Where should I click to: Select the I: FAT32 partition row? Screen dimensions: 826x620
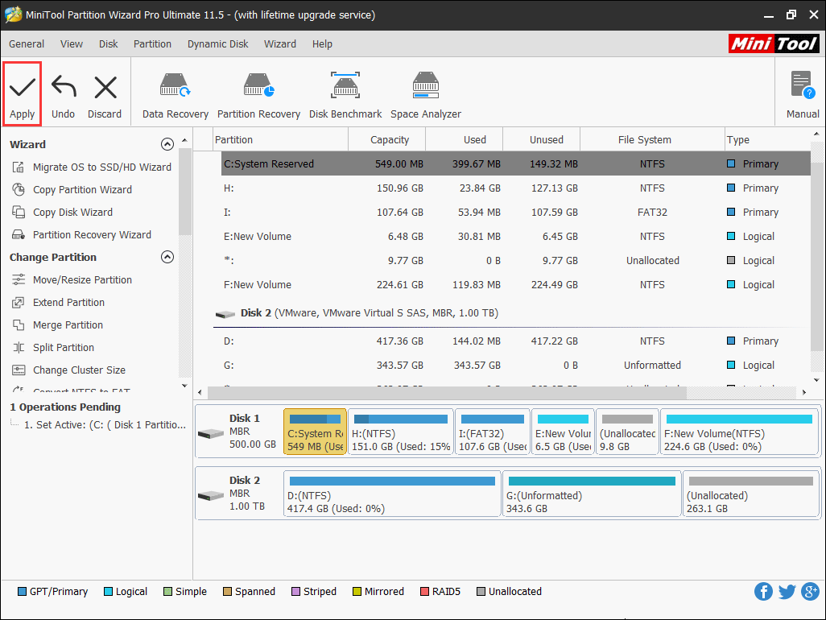(x=516, y=213)
